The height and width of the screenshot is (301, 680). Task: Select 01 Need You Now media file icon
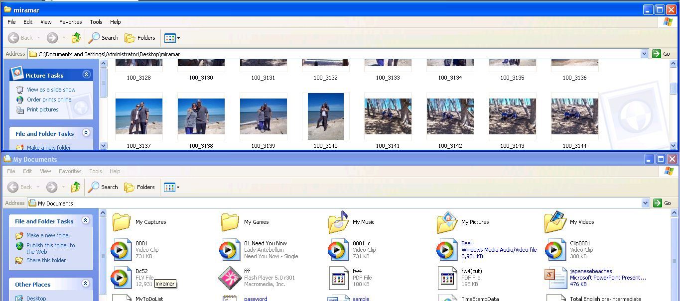(x=230, y=250)
